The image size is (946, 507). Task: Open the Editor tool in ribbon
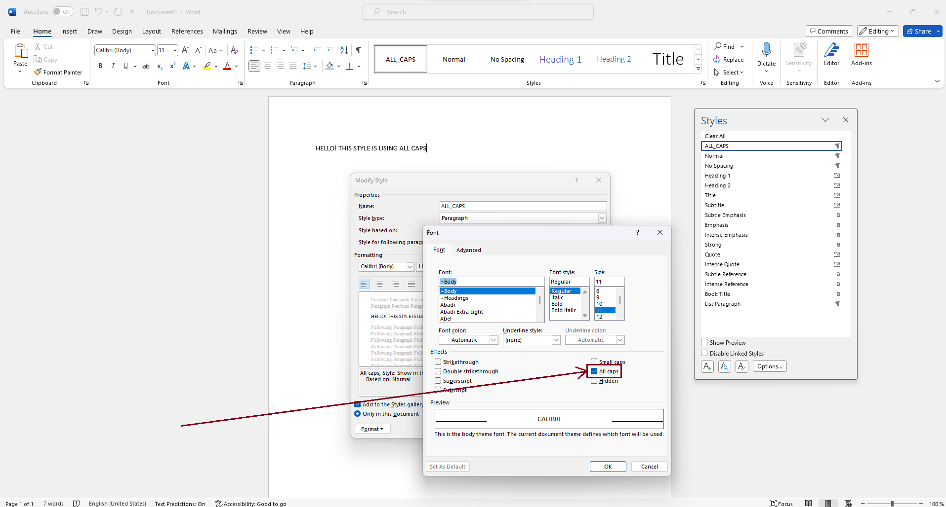point(831,54)
